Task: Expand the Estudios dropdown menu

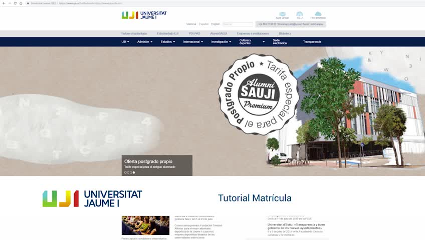Action: 168,42
